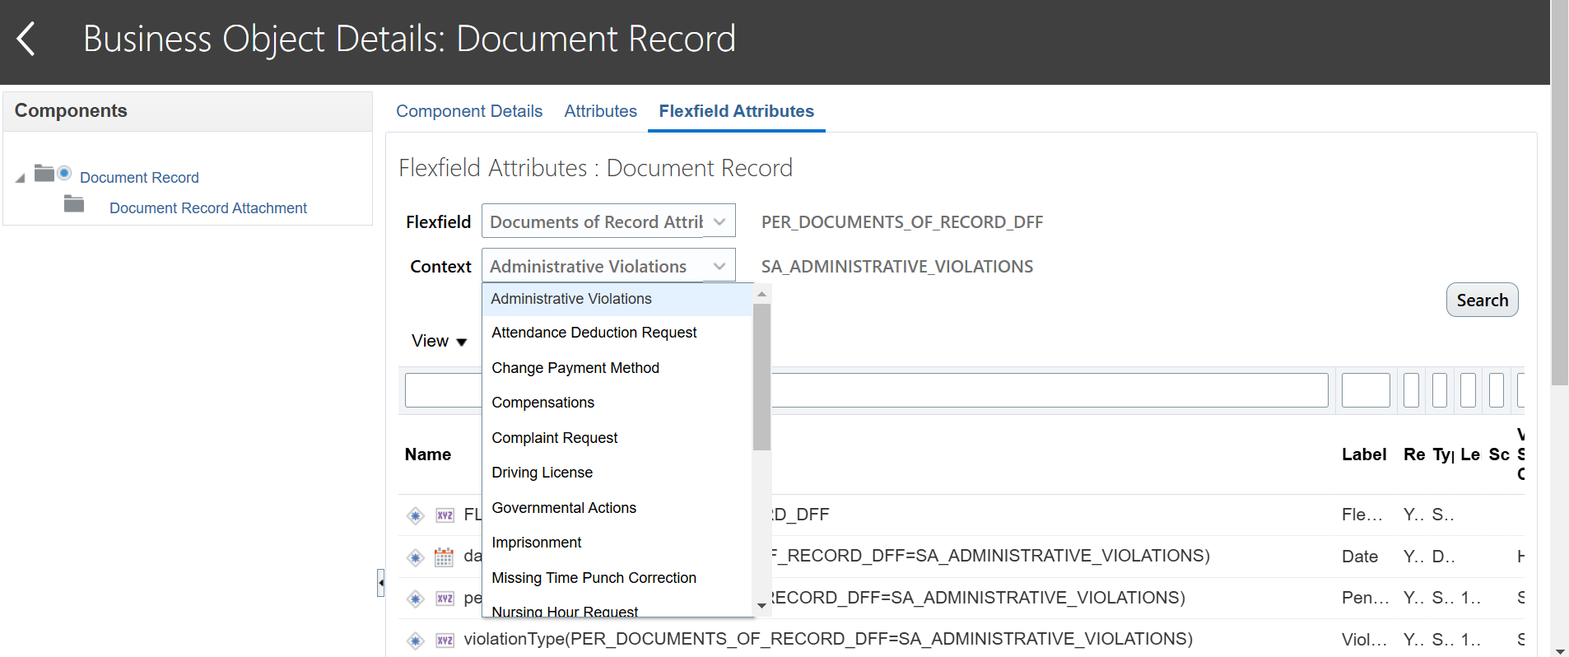The image size is (1569, 657).
Task: Click the PER_DOCUMENTS_OF_RECORD_DFF text
Action: click(x=902, y=222)
